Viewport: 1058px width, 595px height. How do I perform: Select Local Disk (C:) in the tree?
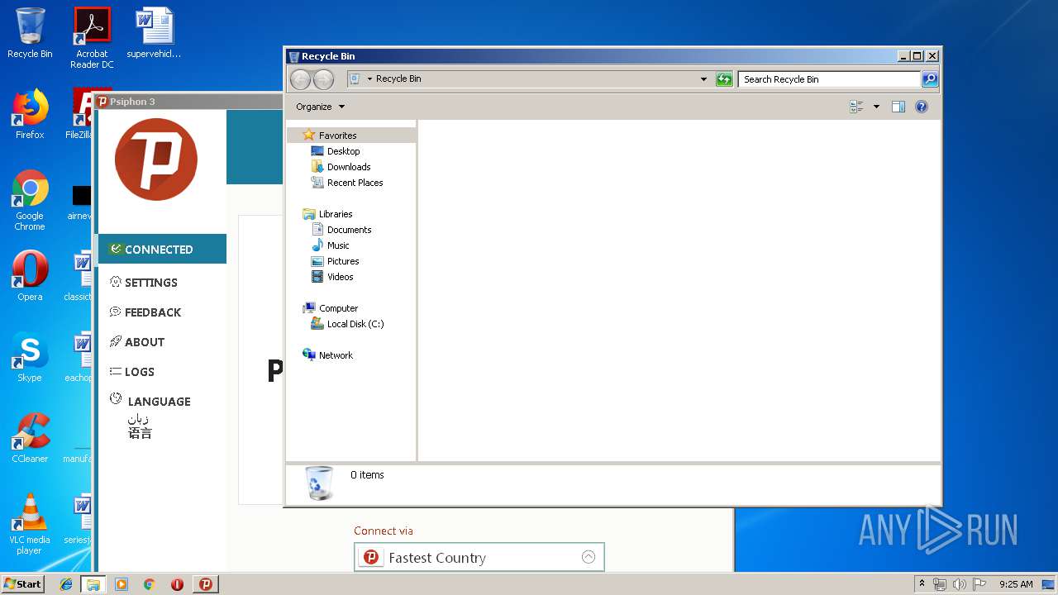coord(355,324)
